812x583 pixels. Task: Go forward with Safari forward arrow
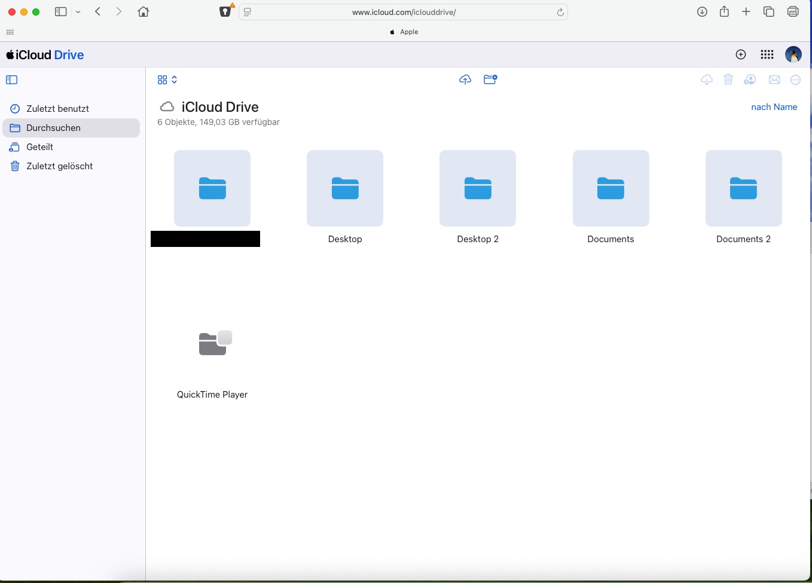coord(119,11)
